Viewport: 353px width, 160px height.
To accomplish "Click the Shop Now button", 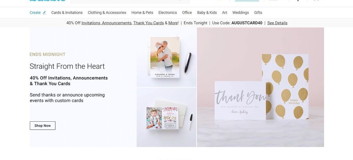I will 43,126.
